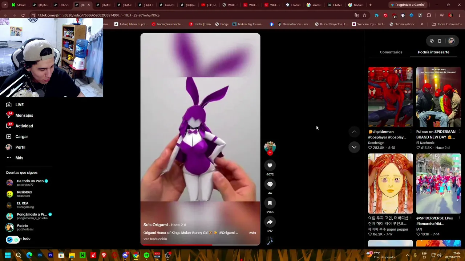Expand the video description with más
This screenshot has height=261, width=465.
(x=252, y=233)
